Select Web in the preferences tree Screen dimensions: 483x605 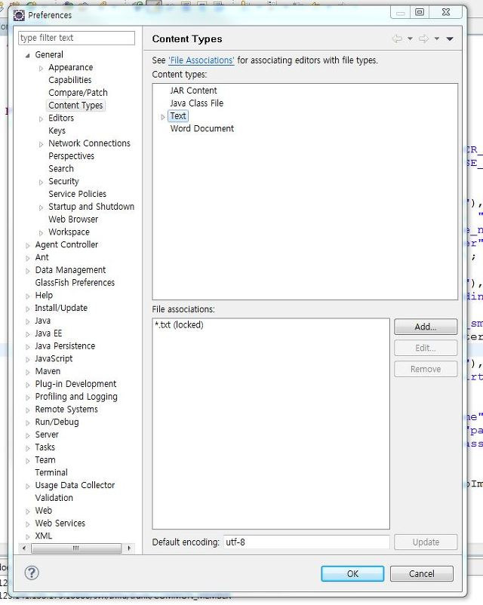pos(43,511)
